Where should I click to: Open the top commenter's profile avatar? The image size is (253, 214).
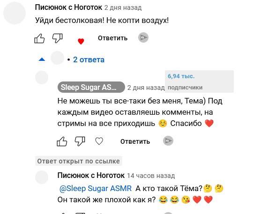[15, 13]
